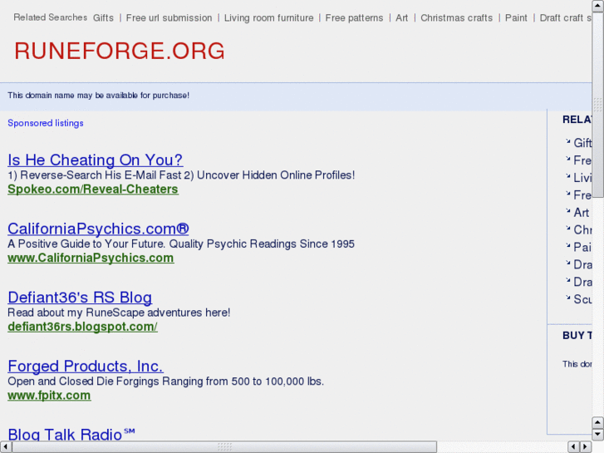Click 'Open and Closed Die Forgings' description
This screenshot has width=604, height=453.
[165, 382]
